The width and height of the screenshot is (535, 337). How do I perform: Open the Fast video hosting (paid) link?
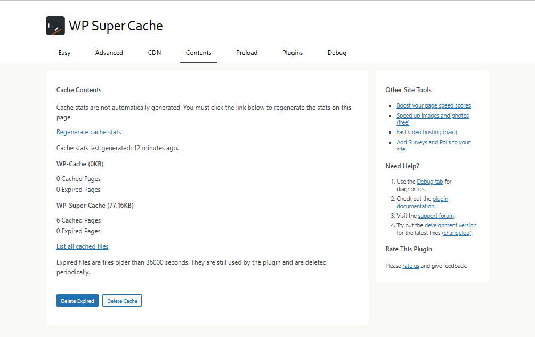[x=426, y=132]
